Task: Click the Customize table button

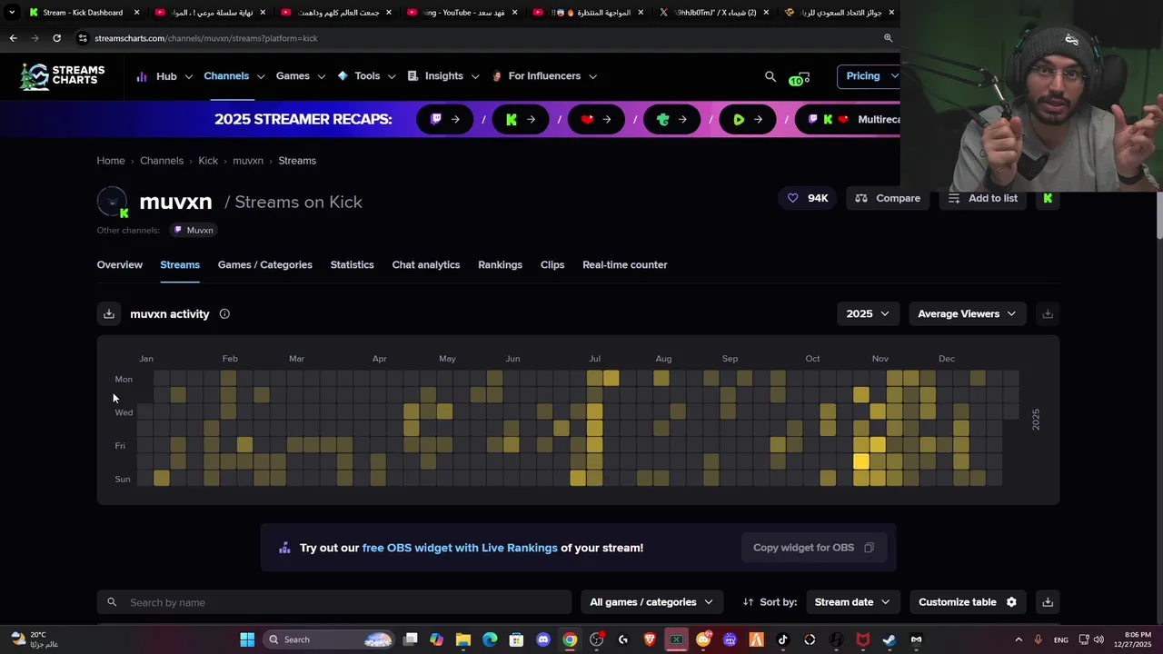Action: (968, 602)
